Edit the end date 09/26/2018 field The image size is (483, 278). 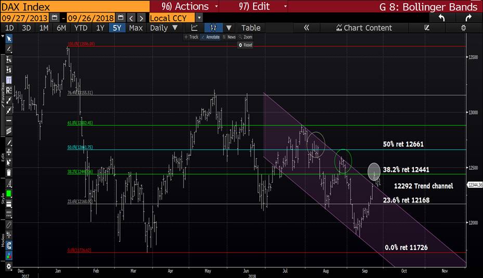pos(91,18)
